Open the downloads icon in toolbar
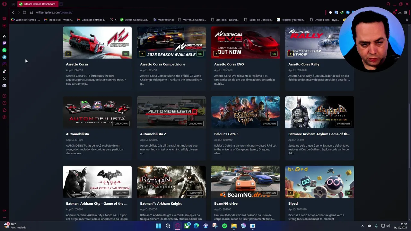The image size is (411, 231). [x=400, y=12]
